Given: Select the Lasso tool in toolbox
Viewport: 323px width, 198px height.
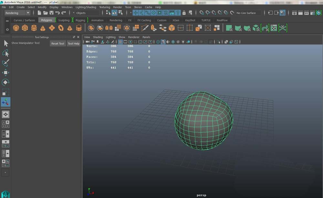Looking at the screenshot, I should pos(6,53).
